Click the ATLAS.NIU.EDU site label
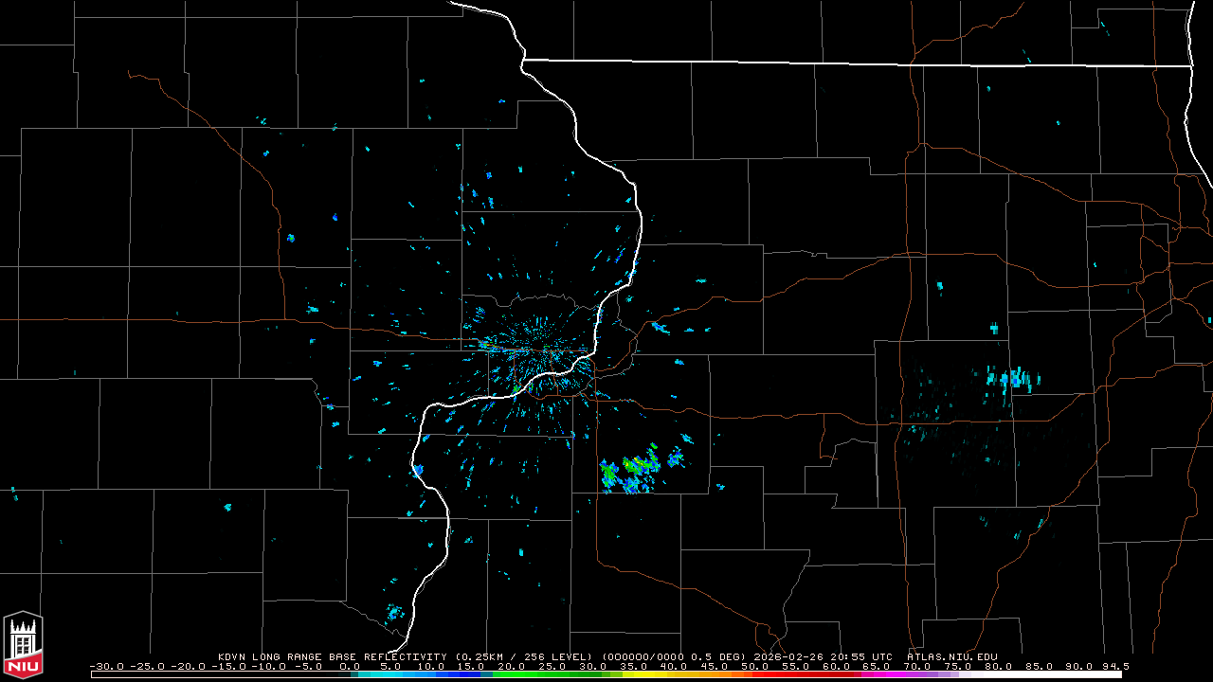 [x=952, y=656]
